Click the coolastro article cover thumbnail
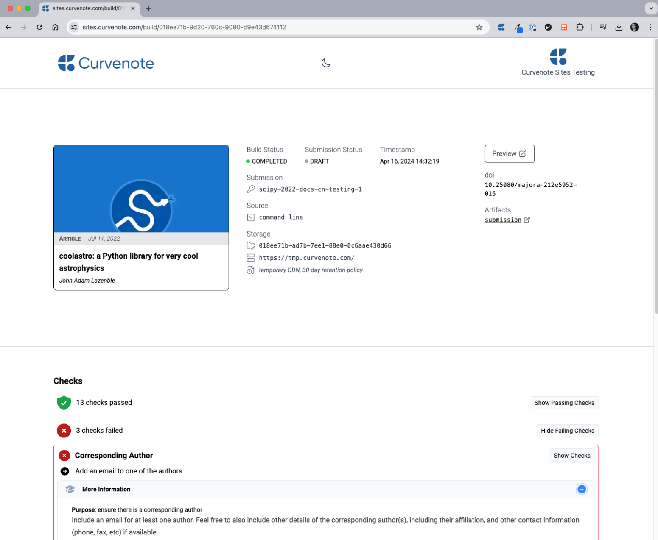The image size is (658, 540). point(141,188)
